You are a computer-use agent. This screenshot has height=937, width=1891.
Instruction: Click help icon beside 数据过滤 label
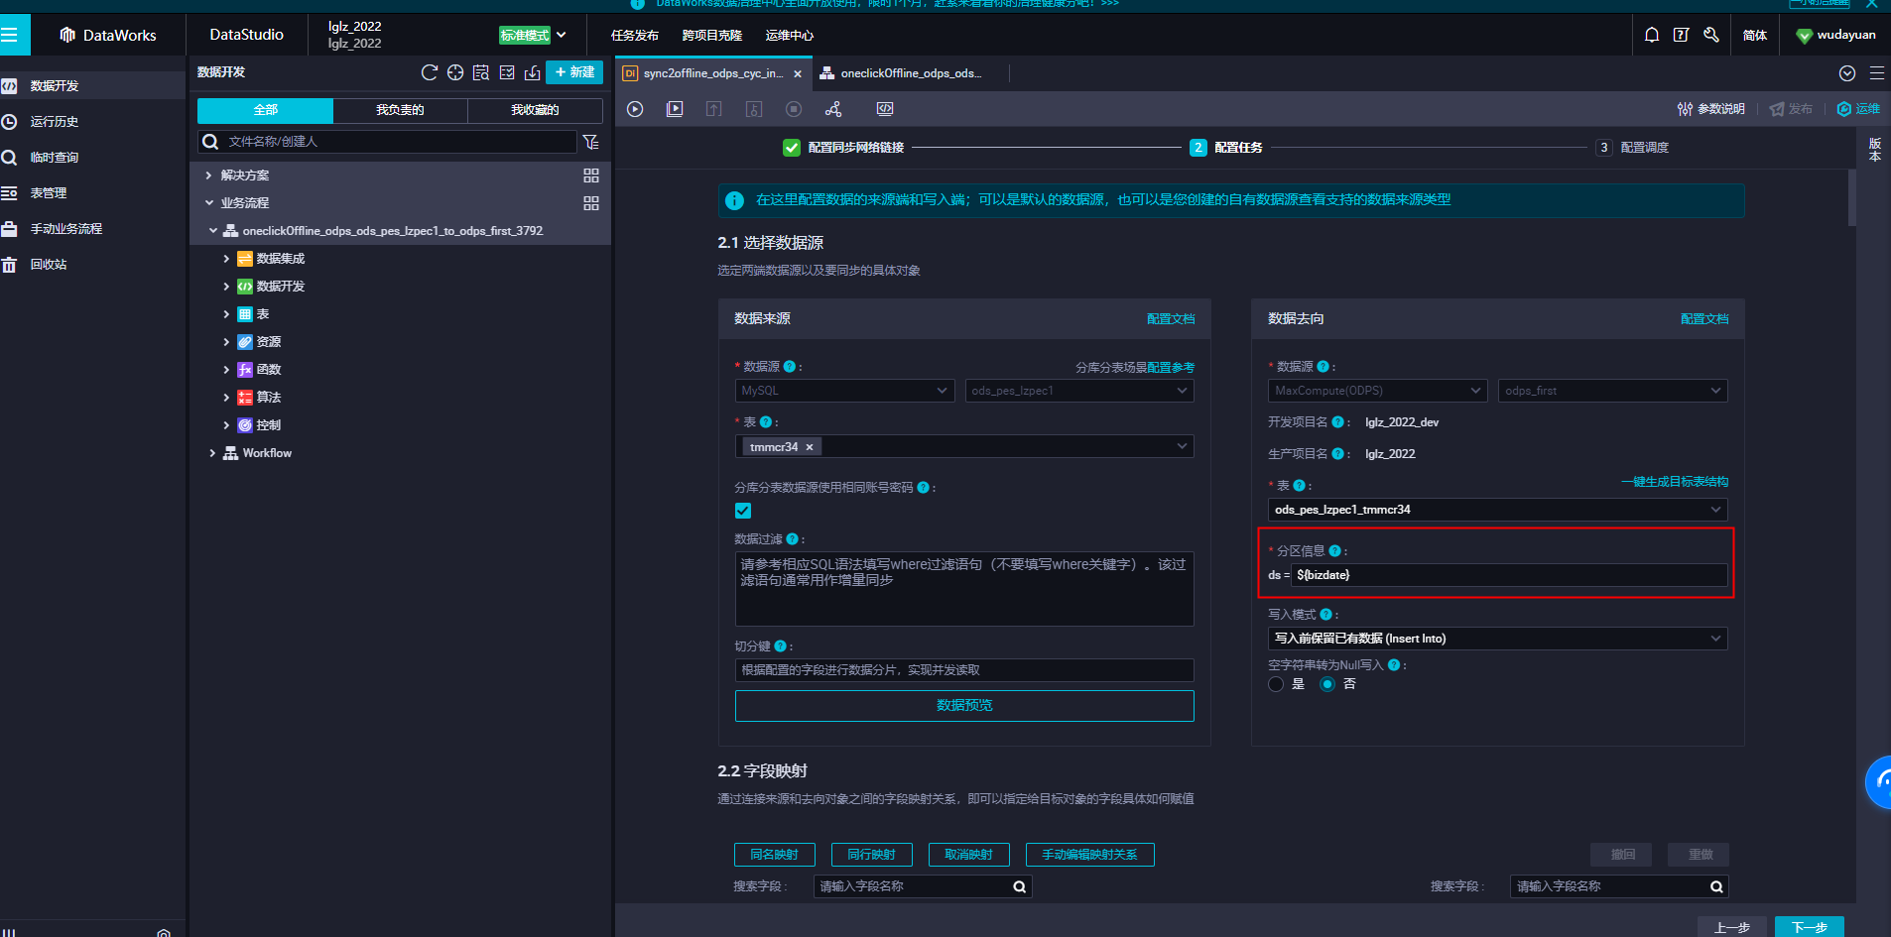click(792, 538)
